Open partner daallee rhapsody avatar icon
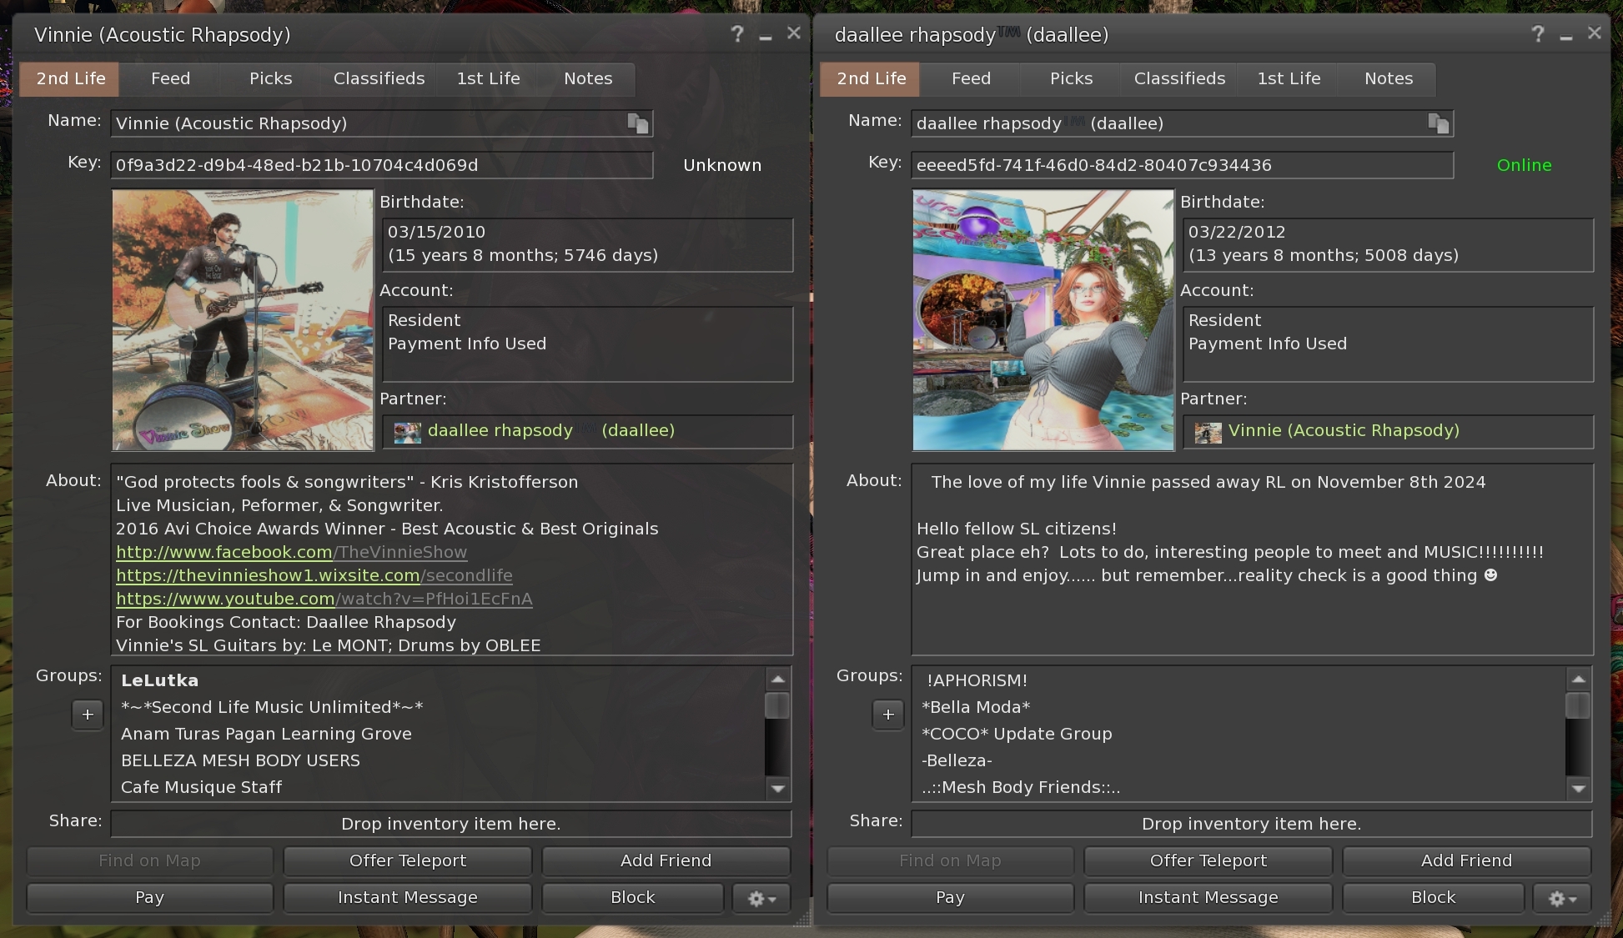 (x=407, y=432)
